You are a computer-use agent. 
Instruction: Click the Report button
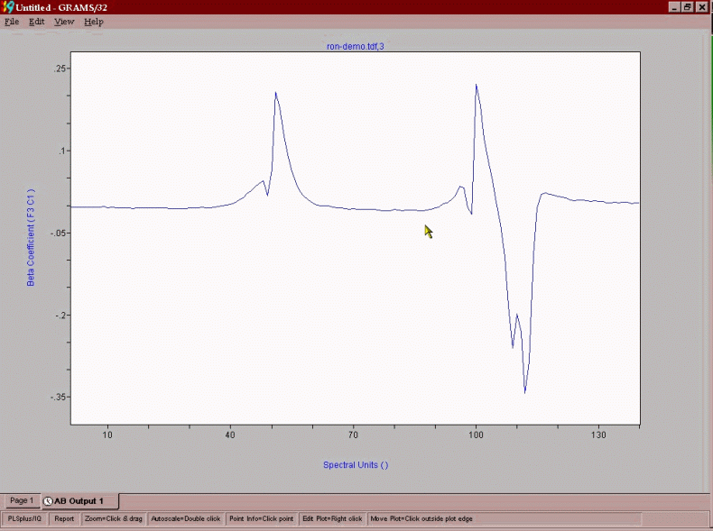(64, 518)
